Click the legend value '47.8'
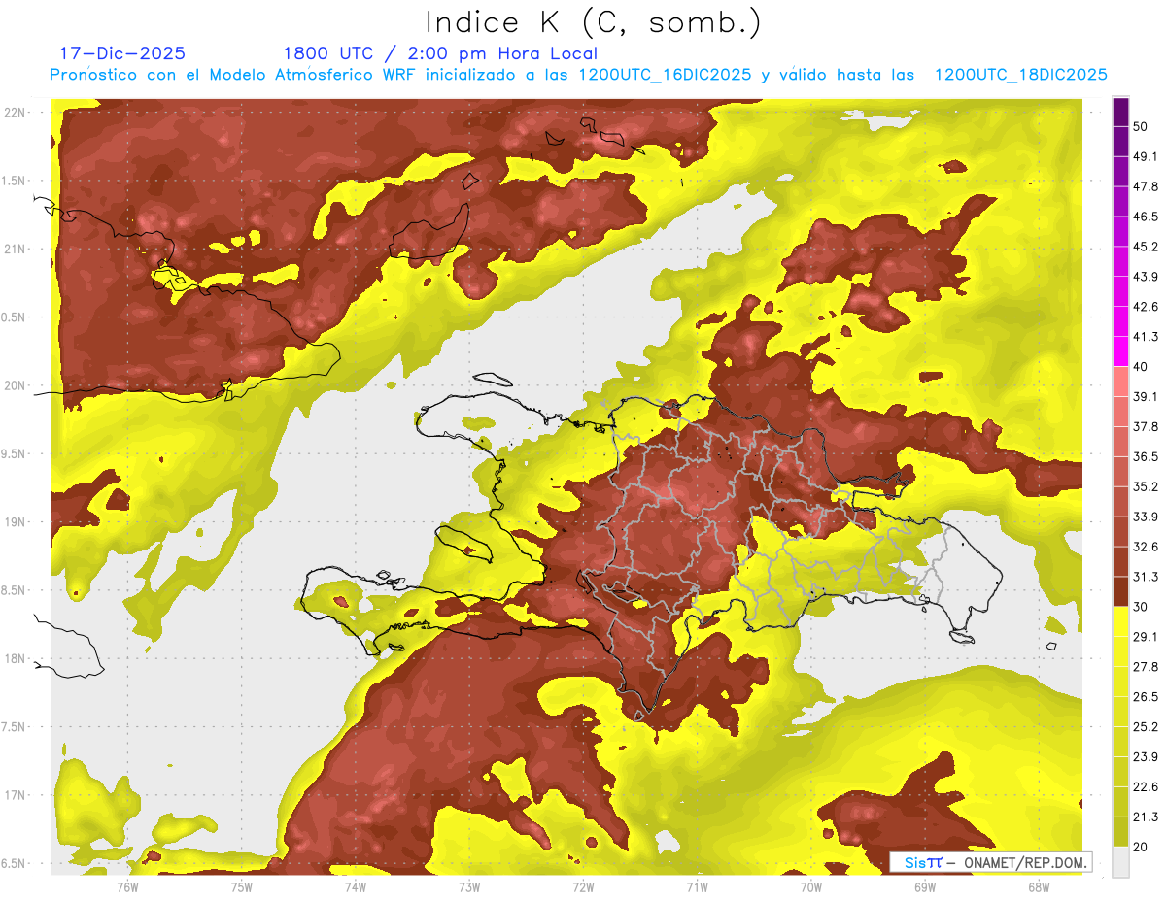 (x=1146, y=186)
